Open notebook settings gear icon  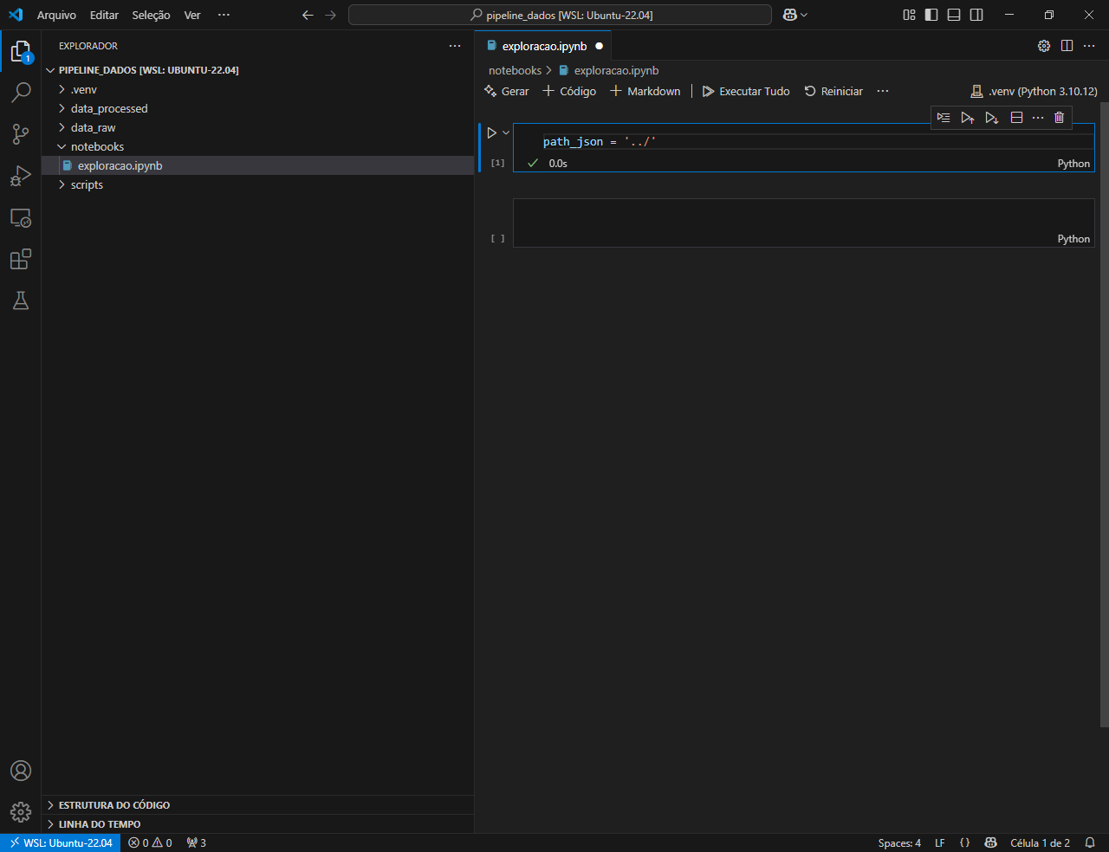pyautogui.click(x=1044, y=46)
